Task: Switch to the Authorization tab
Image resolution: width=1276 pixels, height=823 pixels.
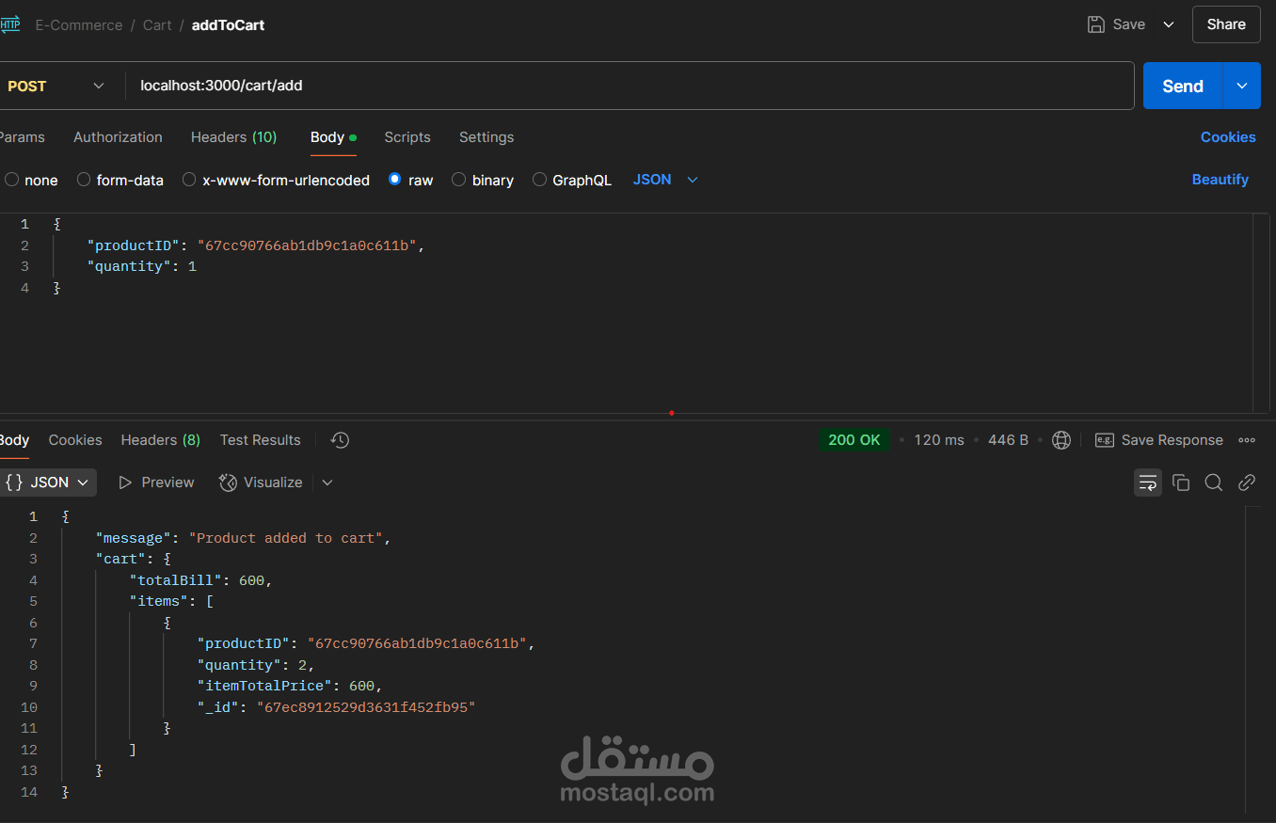Action: tap(118, 137)
